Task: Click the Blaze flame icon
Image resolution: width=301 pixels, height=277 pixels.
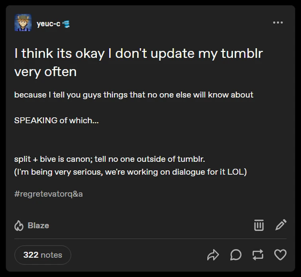Action: click(x=19, y=226)
